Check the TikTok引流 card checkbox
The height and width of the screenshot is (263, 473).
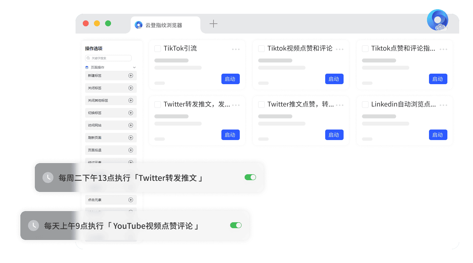158,49
